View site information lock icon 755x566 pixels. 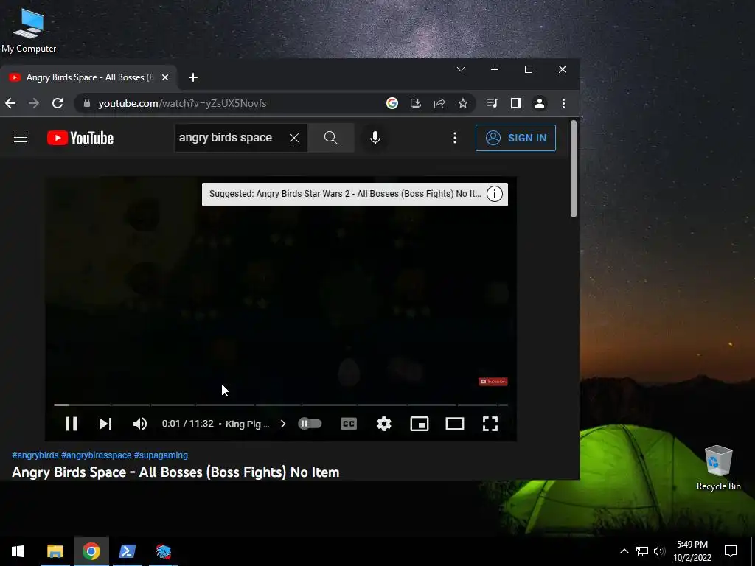click(87, 103)
